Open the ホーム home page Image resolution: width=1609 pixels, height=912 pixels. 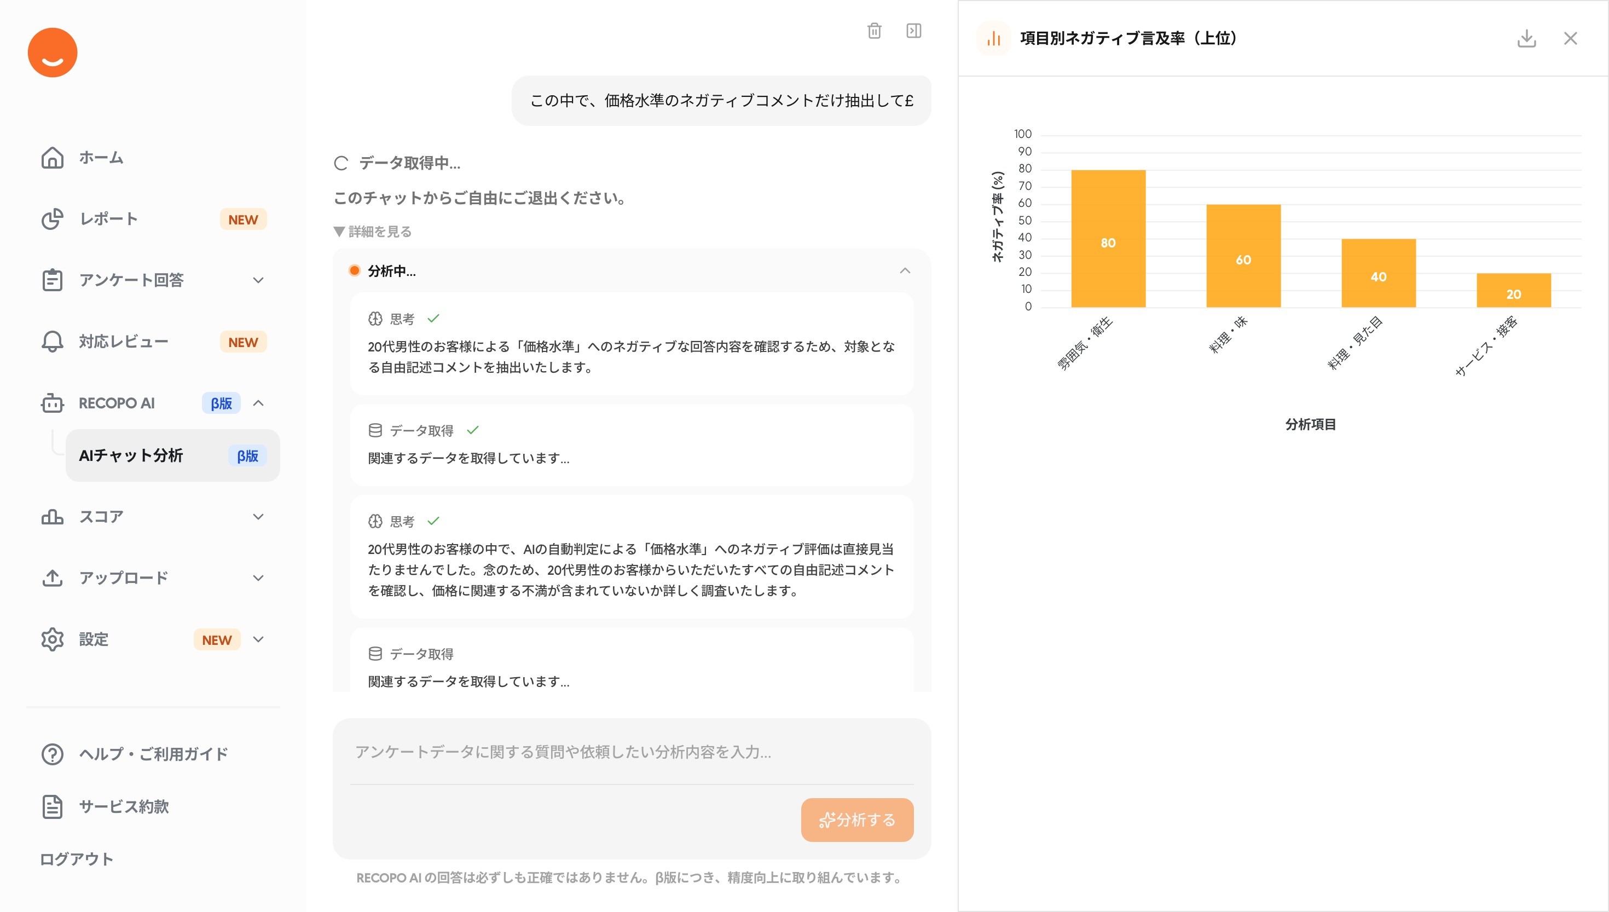pyautogui.click(x=100, y=158)
